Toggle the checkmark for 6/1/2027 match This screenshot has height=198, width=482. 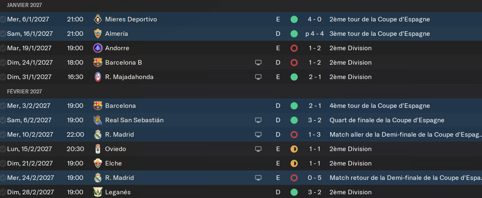click(3, 19)
